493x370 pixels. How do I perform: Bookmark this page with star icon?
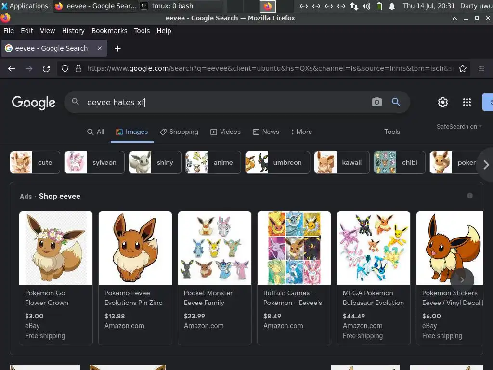[x=463, y=68]
